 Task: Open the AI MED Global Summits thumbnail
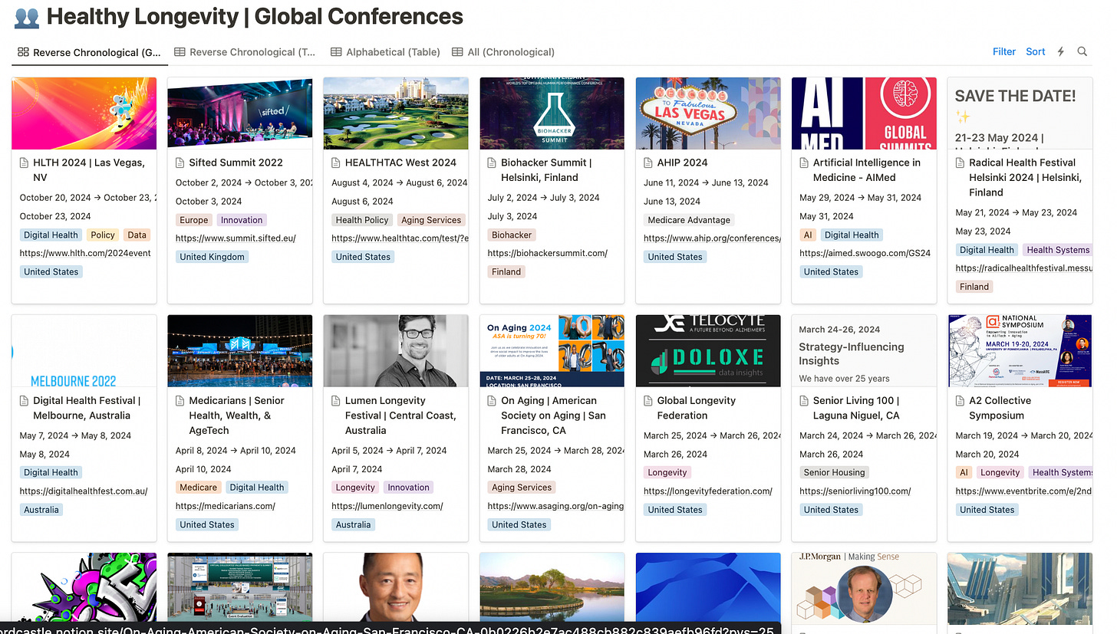point(864,113)
